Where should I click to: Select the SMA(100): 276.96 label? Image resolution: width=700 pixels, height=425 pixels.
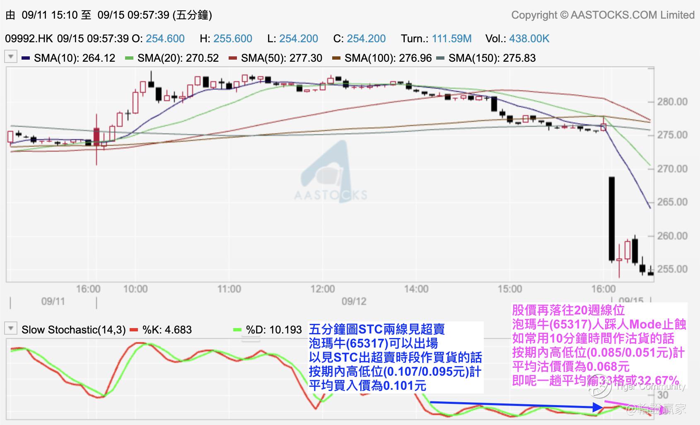coord(388,58)
